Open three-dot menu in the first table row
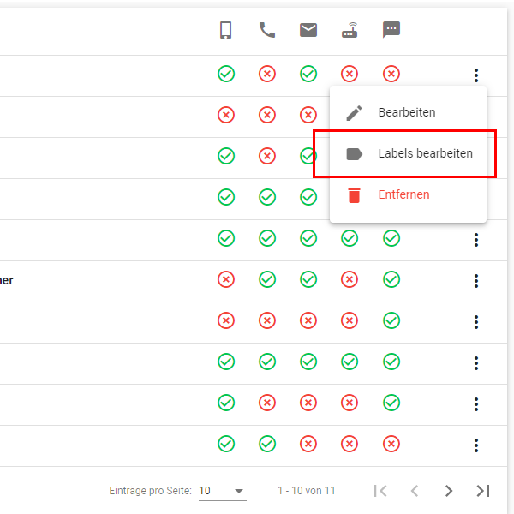 (476, 75)
